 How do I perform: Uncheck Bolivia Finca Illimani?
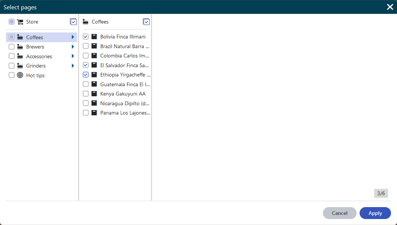pyautogui.click(x=85, y=37)
